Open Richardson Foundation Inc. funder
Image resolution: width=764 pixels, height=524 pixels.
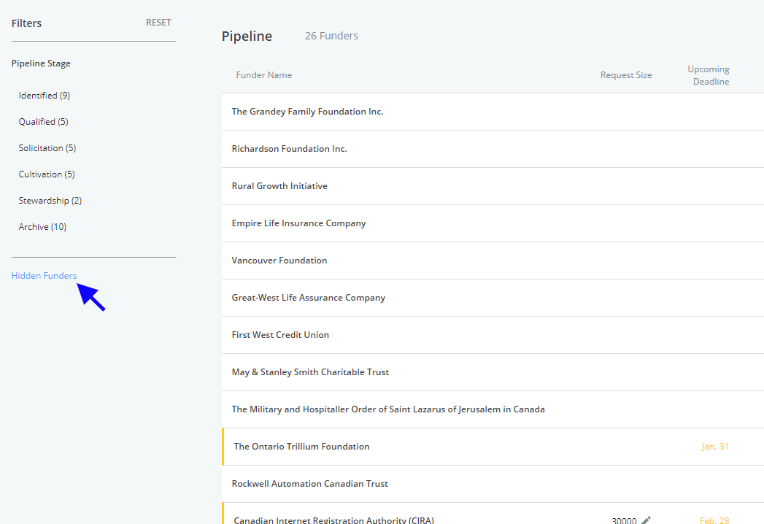(493, 149)
